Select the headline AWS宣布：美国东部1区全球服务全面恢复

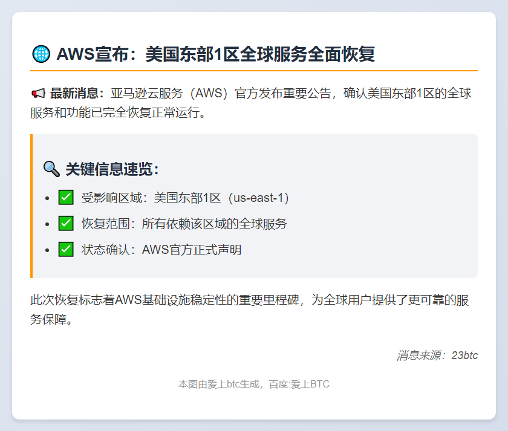point(215,54)
